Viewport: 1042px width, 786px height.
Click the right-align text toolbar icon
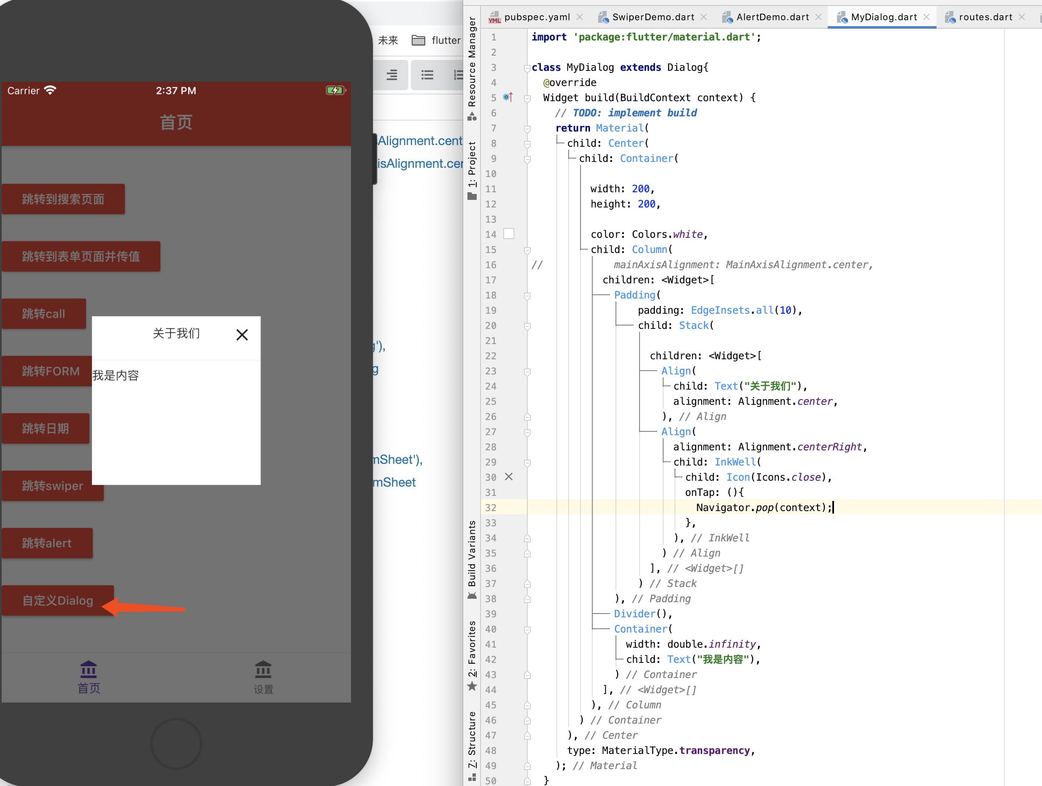[391, 75]
